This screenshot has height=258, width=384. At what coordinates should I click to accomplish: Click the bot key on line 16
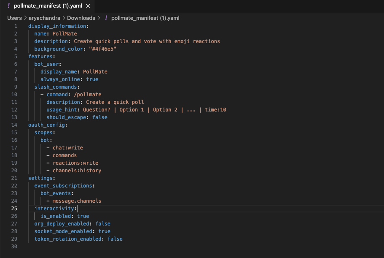(x=45, y=140)
